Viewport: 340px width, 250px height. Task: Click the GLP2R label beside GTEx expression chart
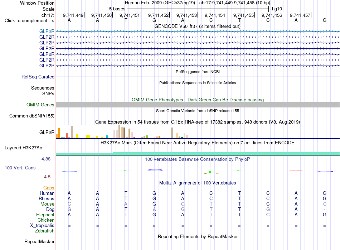(47, 132)
